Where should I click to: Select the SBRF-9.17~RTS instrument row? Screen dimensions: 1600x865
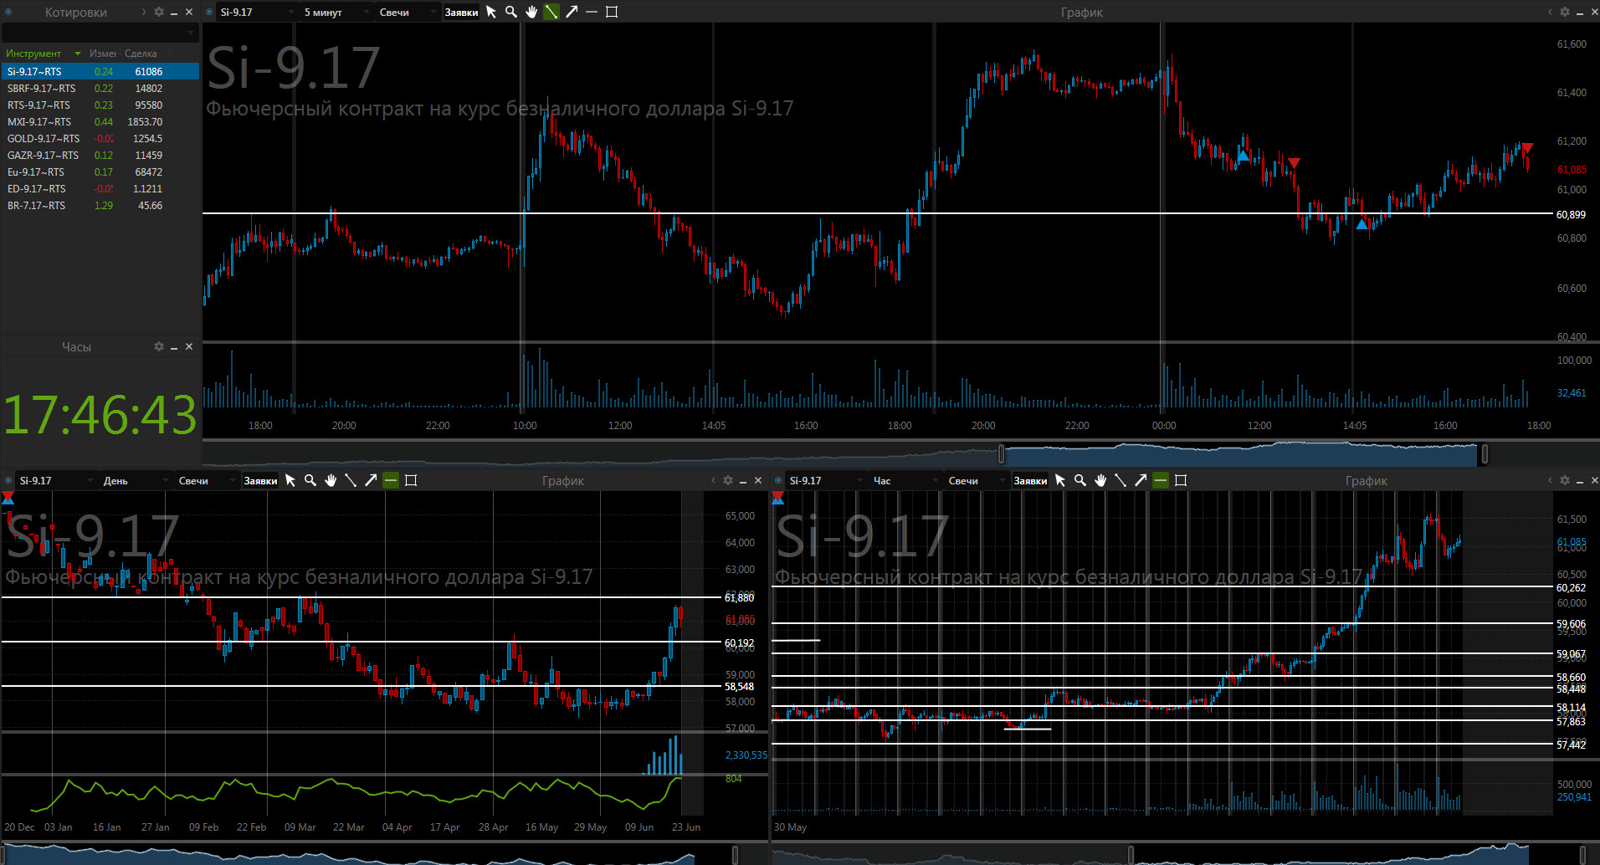tap(42, 89)
